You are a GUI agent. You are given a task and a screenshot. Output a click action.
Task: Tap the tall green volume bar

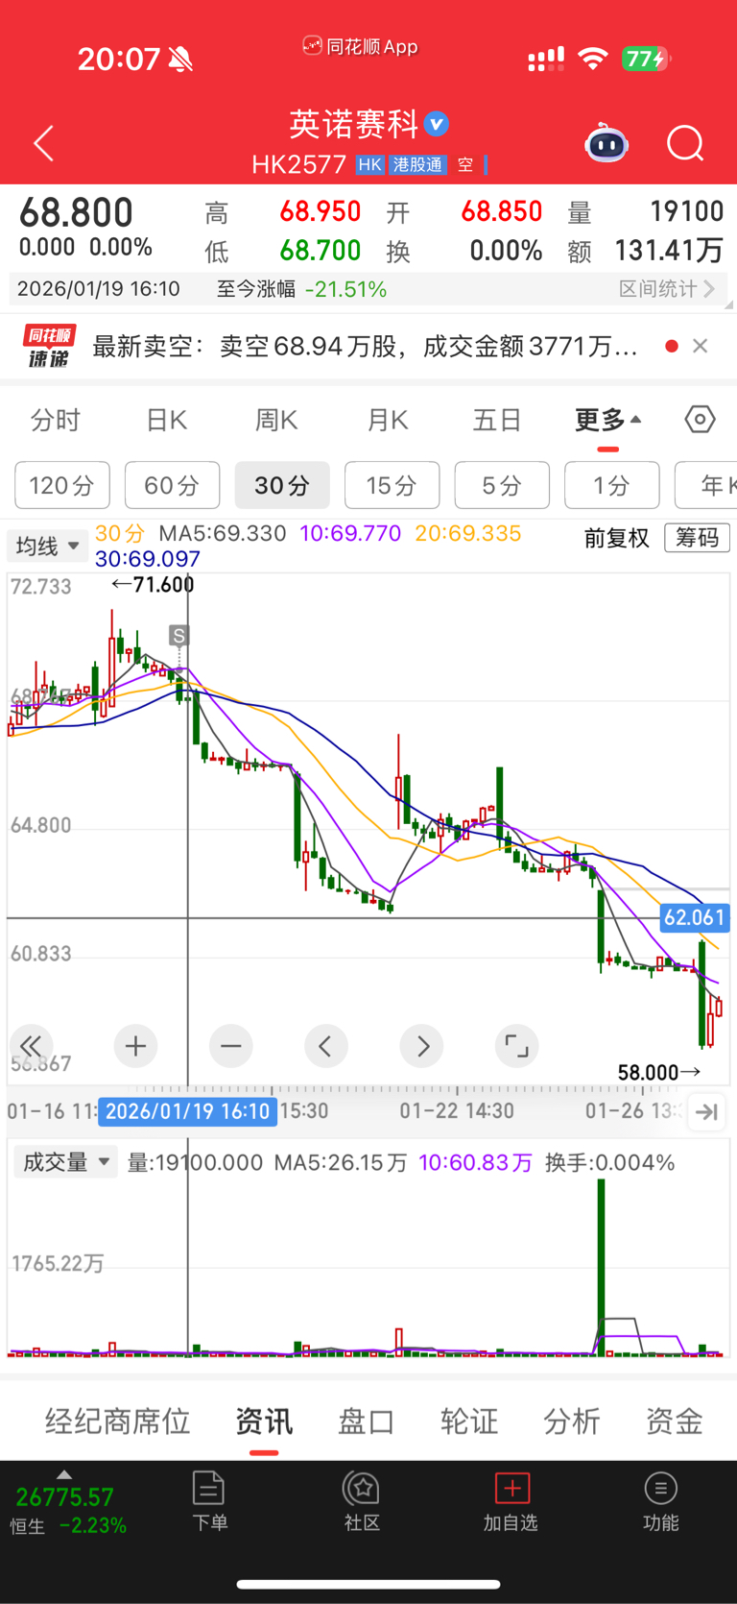[x=602, y=1267]
